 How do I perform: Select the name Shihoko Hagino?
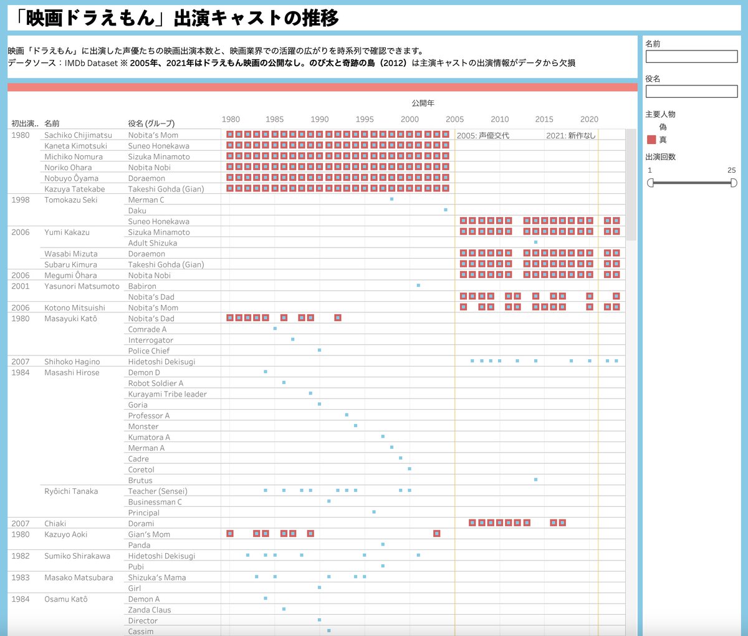pos(72,362)
